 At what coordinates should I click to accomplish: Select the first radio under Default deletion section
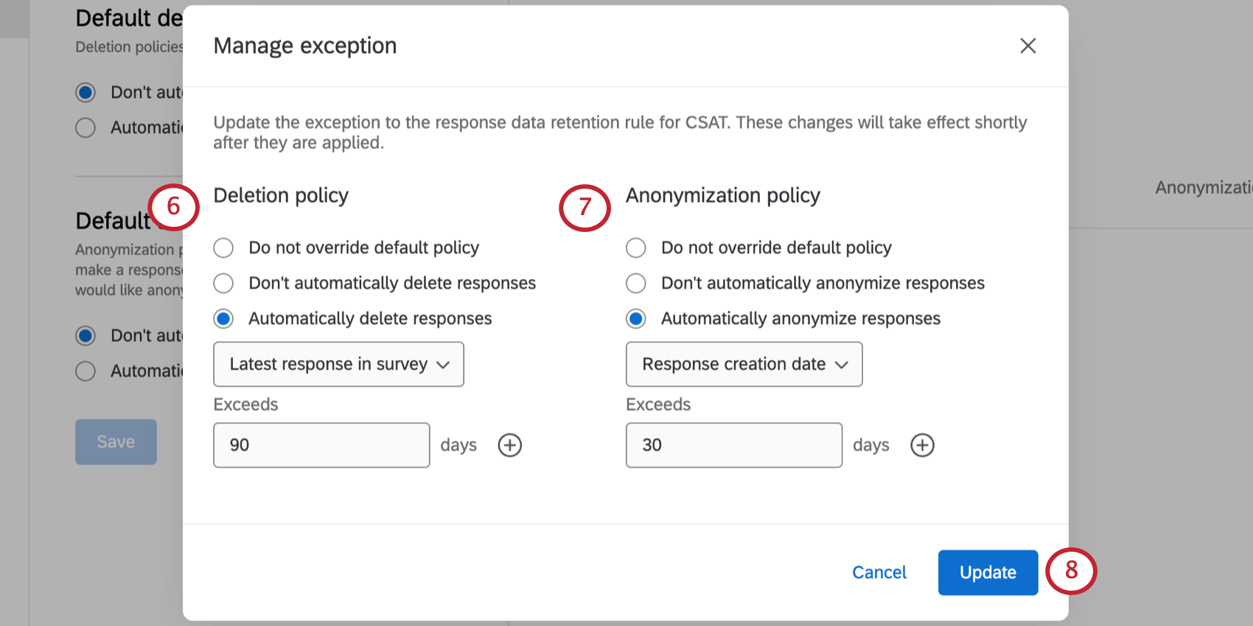click(x=85, y=92)
